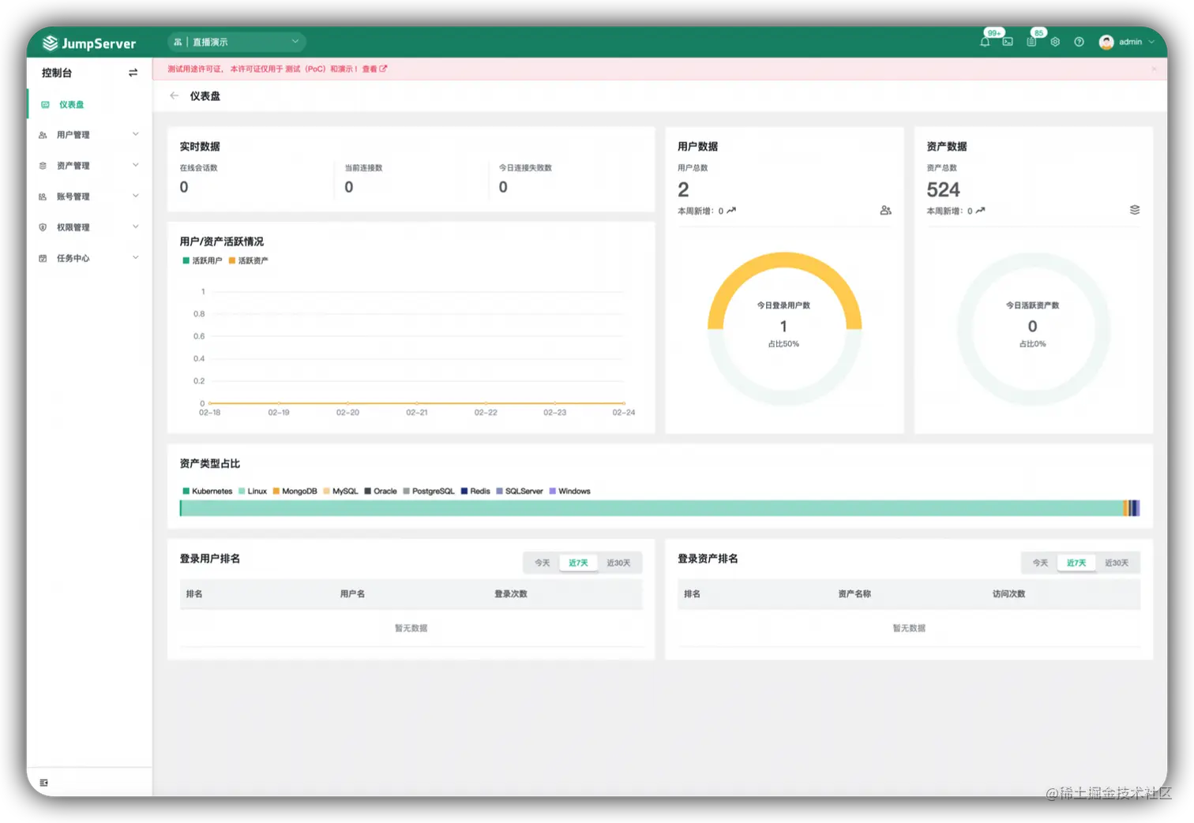Viewport: 1194px width, 823px height.
Task: Open the admin account dropdown
Action: [x=1127, y=42]
